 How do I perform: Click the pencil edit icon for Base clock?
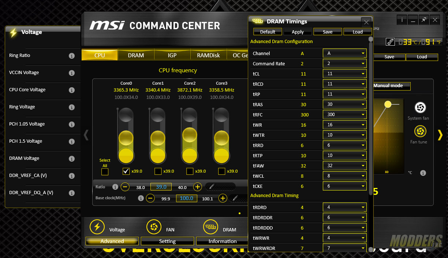(x=236, y=198)
